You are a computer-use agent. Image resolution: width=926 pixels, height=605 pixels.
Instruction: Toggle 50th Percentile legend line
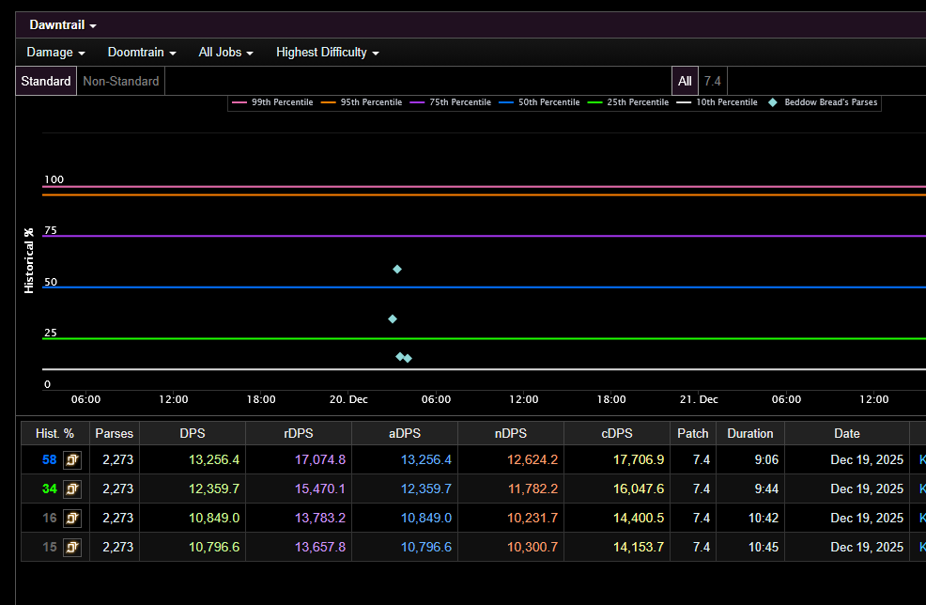pos(539,102)
